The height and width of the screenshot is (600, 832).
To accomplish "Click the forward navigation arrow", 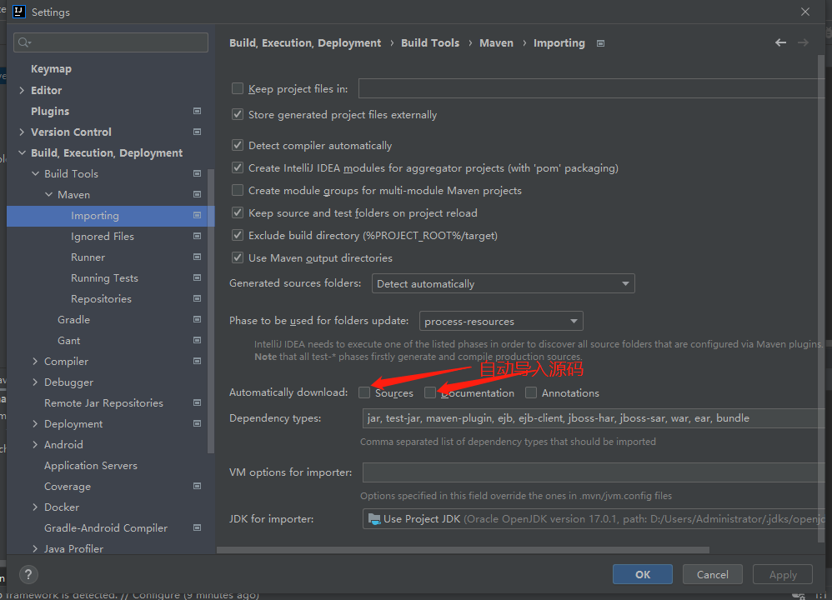I will 803,42.
